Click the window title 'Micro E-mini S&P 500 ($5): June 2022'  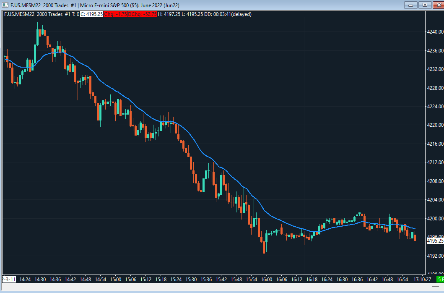[x=121, y=5]
